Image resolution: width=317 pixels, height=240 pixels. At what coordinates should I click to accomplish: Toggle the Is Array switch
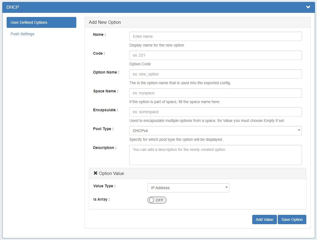(x=157, y=200)
